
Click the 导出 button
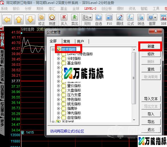click(x=151, y=122)
